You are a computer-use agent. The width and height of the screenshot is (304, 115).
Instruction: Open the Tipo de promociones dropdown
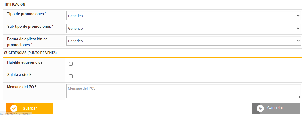[183, 16]
